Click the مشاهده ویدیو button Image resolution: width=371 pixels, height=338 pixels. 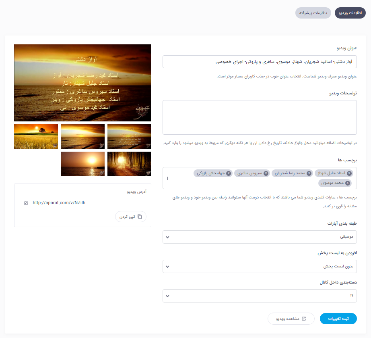pyautogui.click(x=291, y=318)
